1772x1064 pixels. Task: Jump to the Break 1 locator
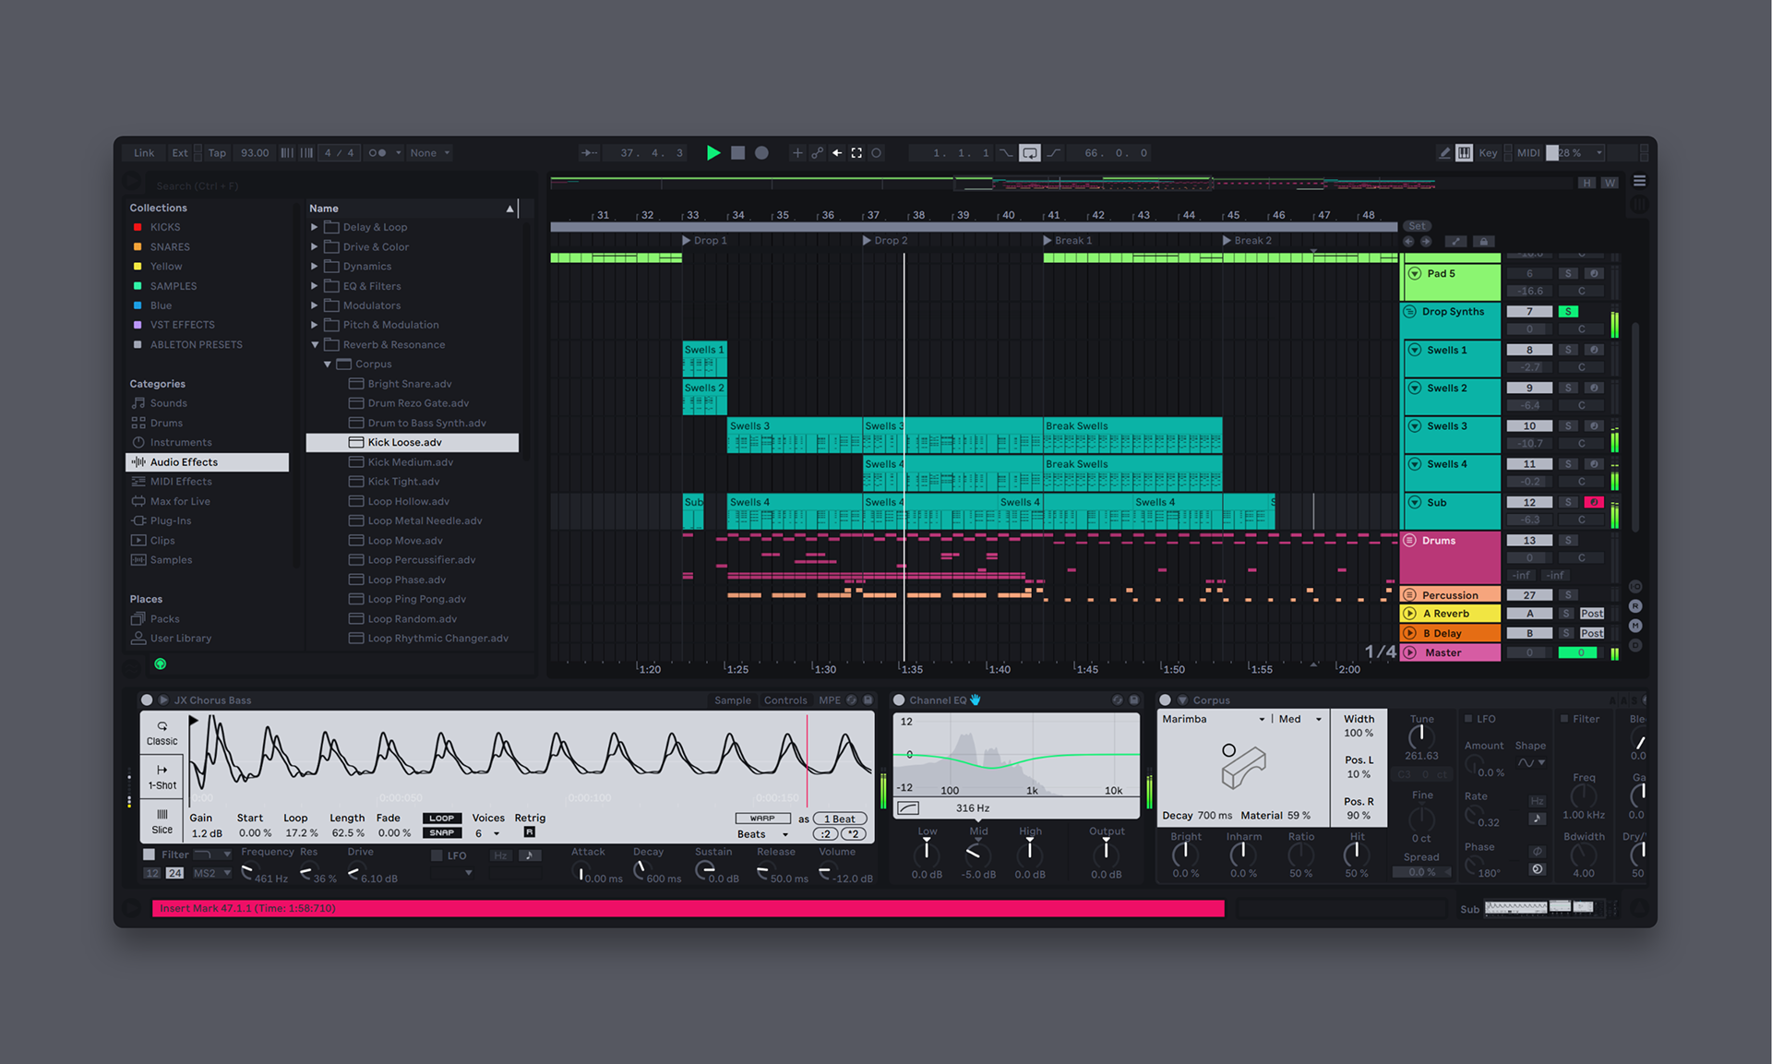(x=1048, y=241)
